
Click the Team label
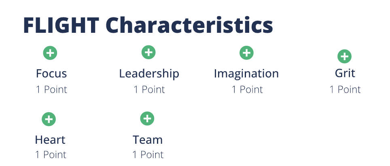tap(148, 140)
